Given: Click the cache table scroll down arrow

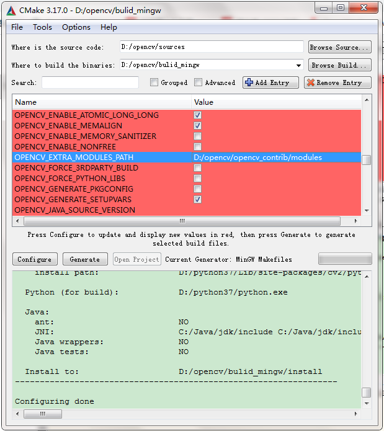Looking at the screenshot, I should (x=367, y=211).
